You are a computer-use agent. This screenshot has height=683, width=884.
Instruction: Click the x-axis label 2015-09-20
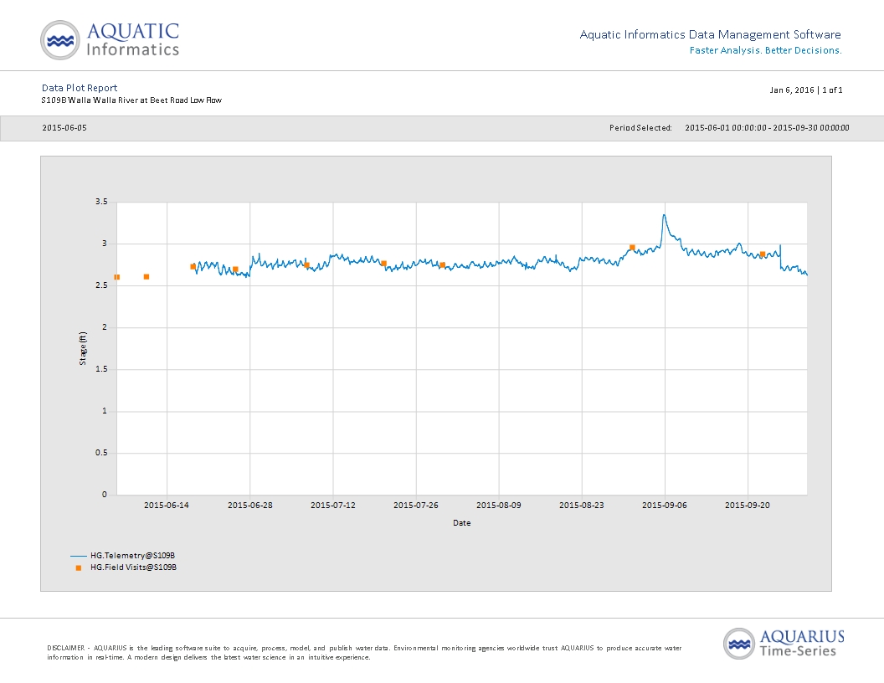click(747, 506)
